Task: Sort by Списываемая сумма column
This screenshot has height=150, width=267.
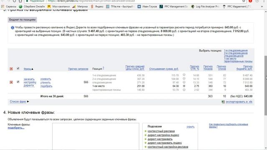Action: pyautogui.click(x=164, y=69)
